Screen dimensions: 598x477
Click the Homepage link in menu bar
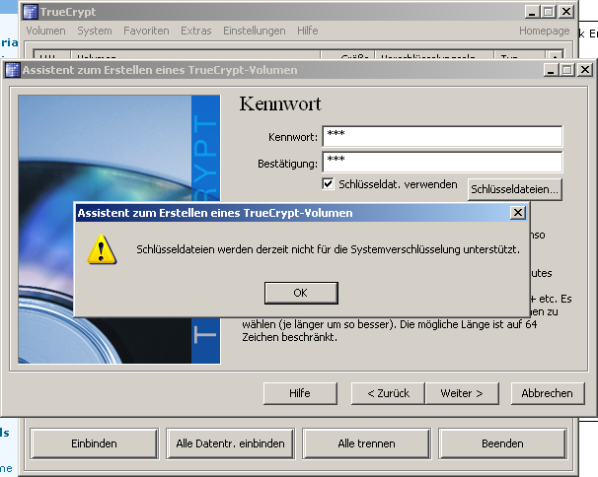[x=545, y=31]
